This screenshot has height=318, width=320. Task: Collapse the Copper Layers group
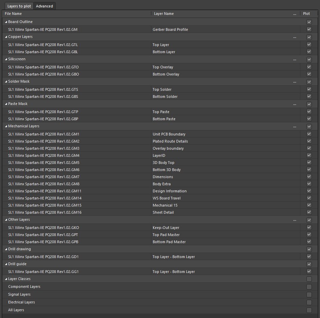[6, 37]
